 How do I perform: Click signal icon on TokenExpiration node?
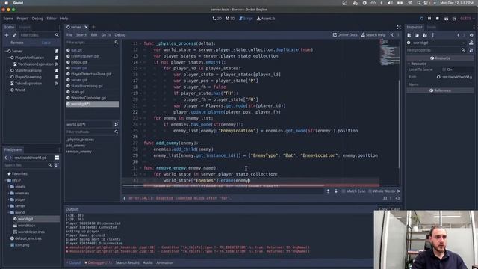click(57, 83)
